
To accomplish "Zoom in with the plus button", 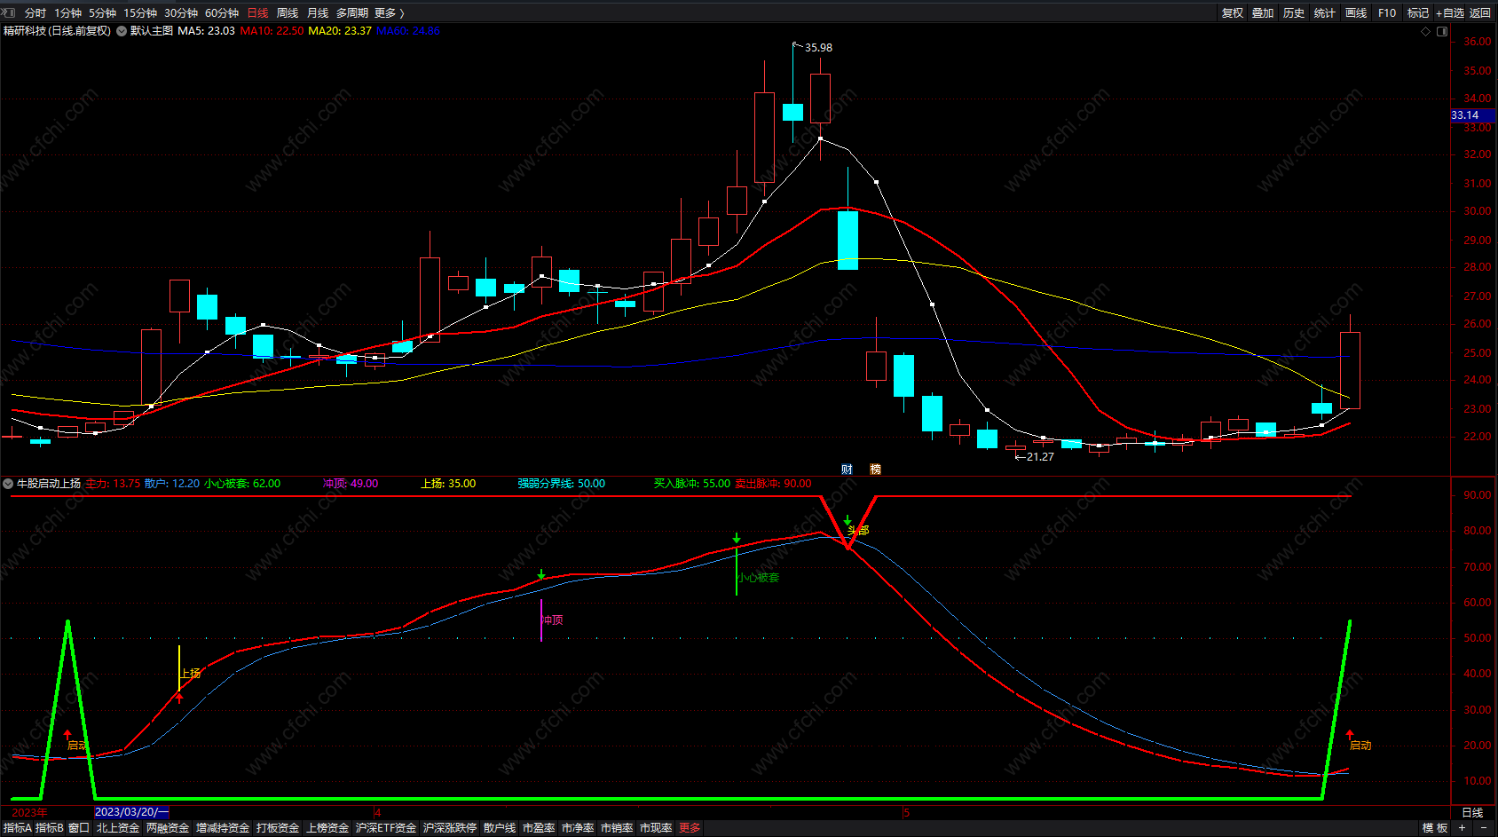I will click(1463, 828).
